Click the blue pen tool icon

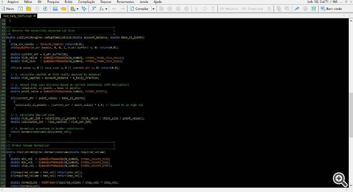point(297,9)
